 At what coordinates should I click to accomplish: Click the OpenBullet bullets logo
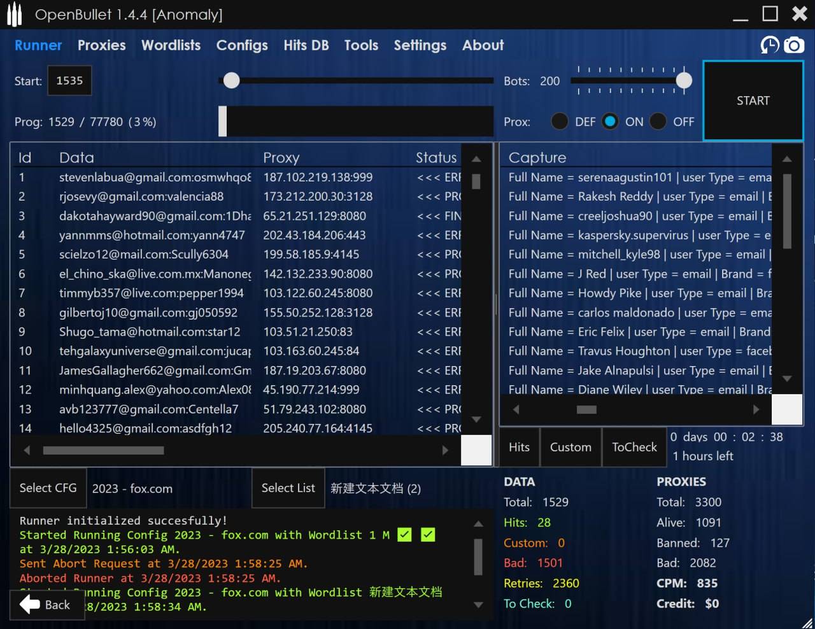[x=14, y=15]
